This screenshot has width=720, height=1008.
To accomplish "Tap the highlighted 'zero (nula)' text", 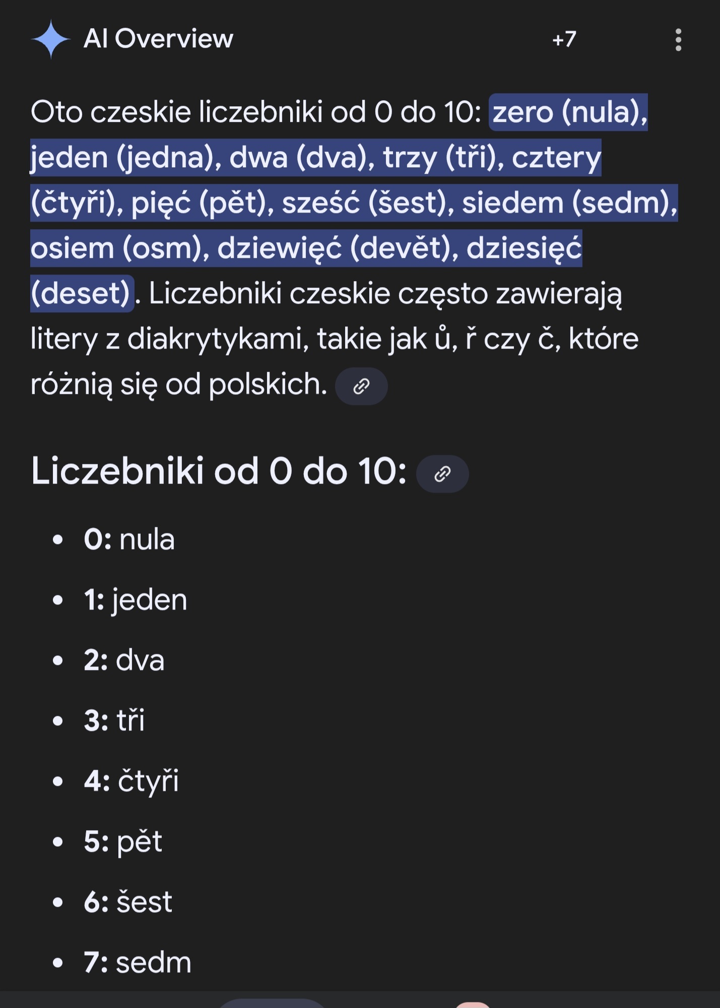I will click(x=569, y=112).
